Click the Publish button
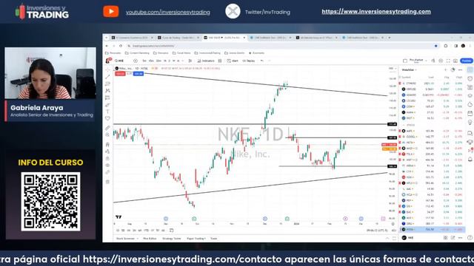 466,61
